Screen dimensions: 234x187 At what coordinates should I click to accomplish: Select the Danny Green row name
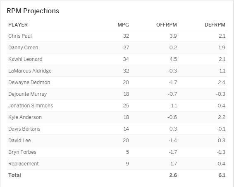click(x=23, y=48)
